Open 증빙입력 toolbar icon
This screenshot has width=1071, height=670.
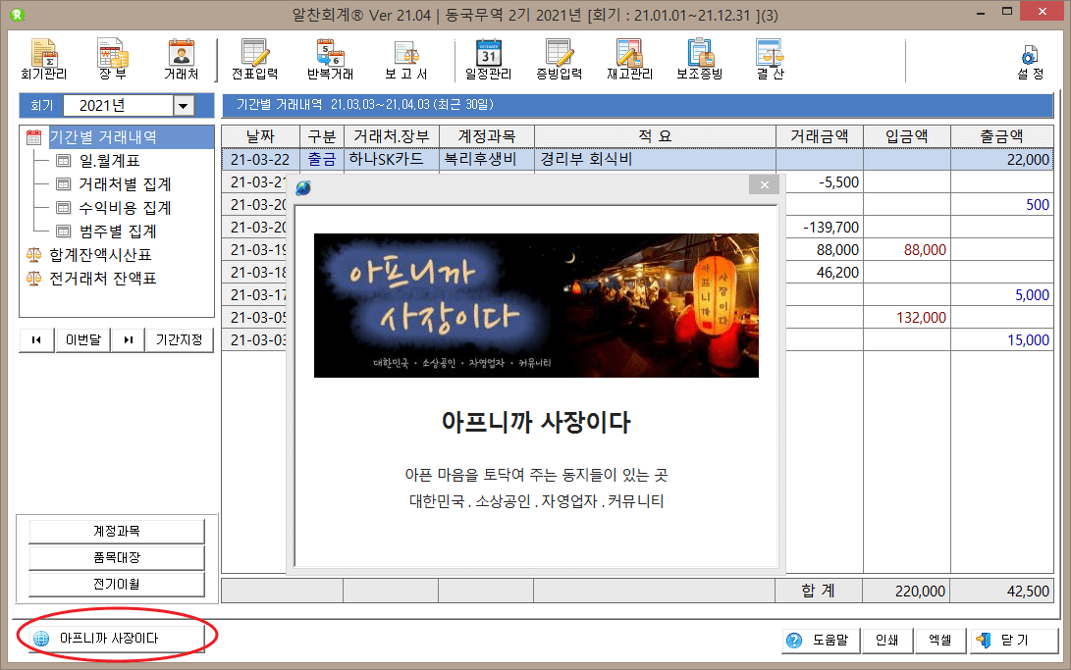click(x=560, y=60)
